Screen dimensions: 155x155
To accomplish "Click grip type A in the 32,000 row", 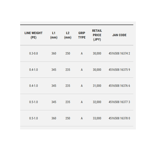I will tap(82, 102).
